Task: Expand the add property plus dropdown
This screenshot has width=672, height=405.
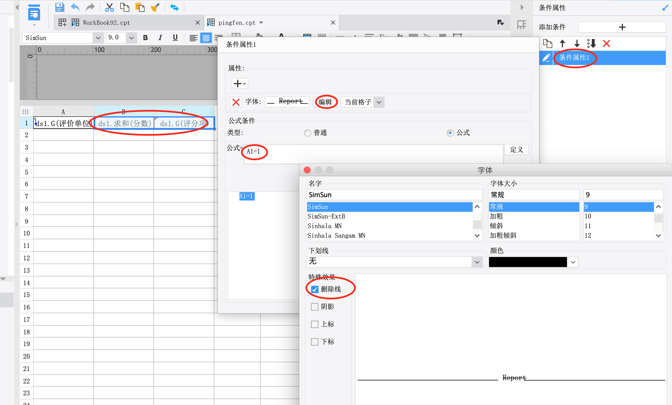Action: click(240, 84)
